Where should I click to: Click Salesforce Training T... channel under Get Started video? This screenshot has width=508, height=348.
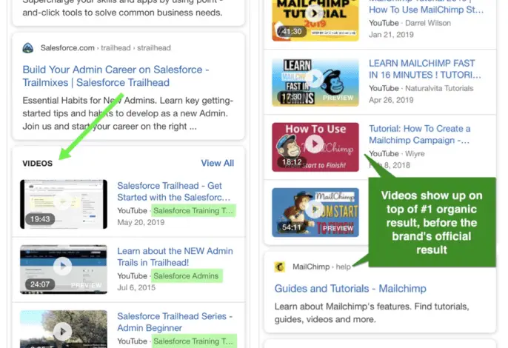point(193,210)
